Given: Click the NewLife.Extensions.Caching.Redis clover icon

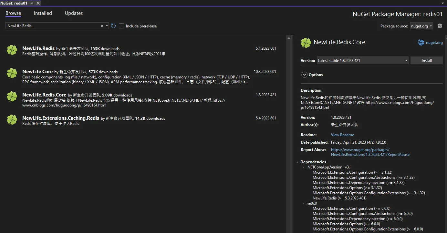Looking at the screenshot, I should coord(12,120).
